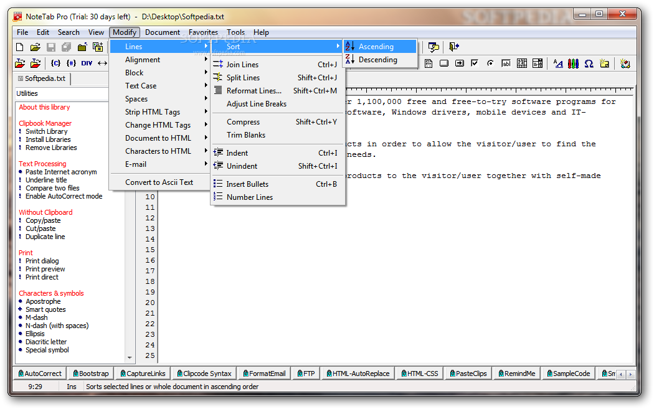Click the grayed-out save all documents icon
The image size is (654, 409).
[x=66, y=47]
